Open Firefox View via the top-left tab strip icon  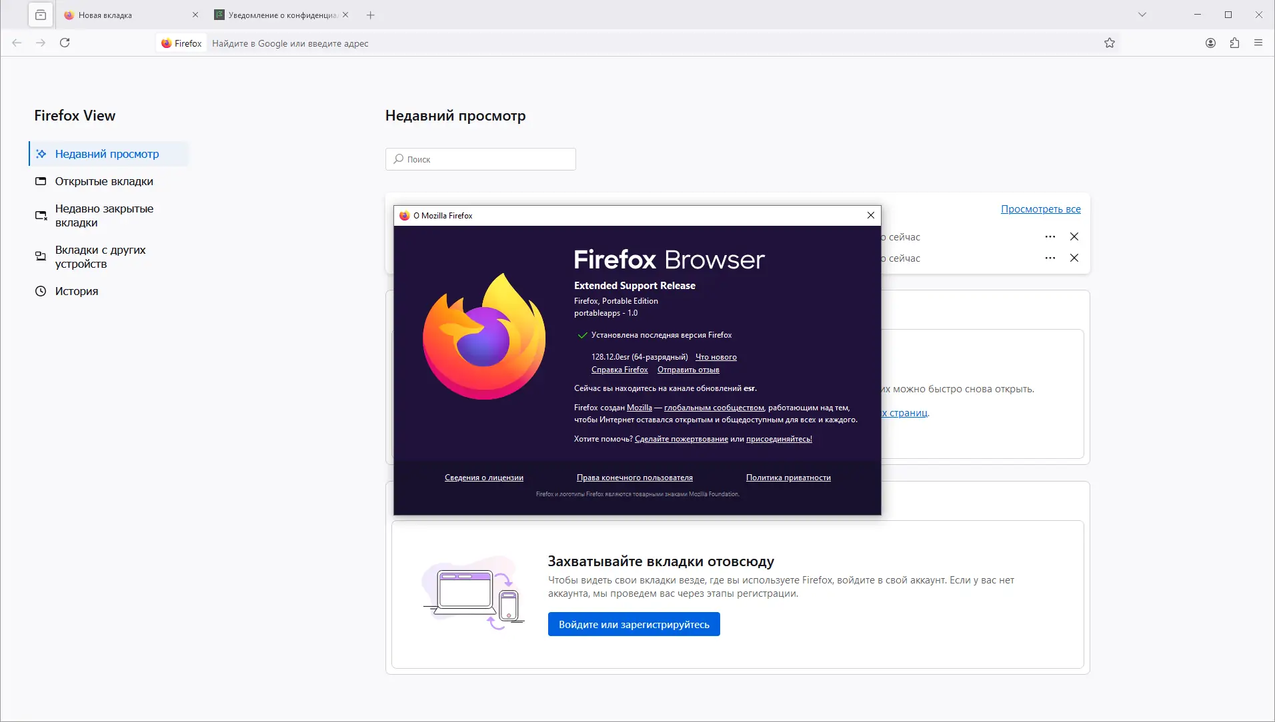coord(40,14)
